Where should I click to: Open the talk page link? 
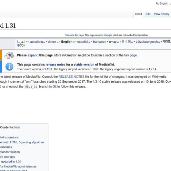coord(131,55)
